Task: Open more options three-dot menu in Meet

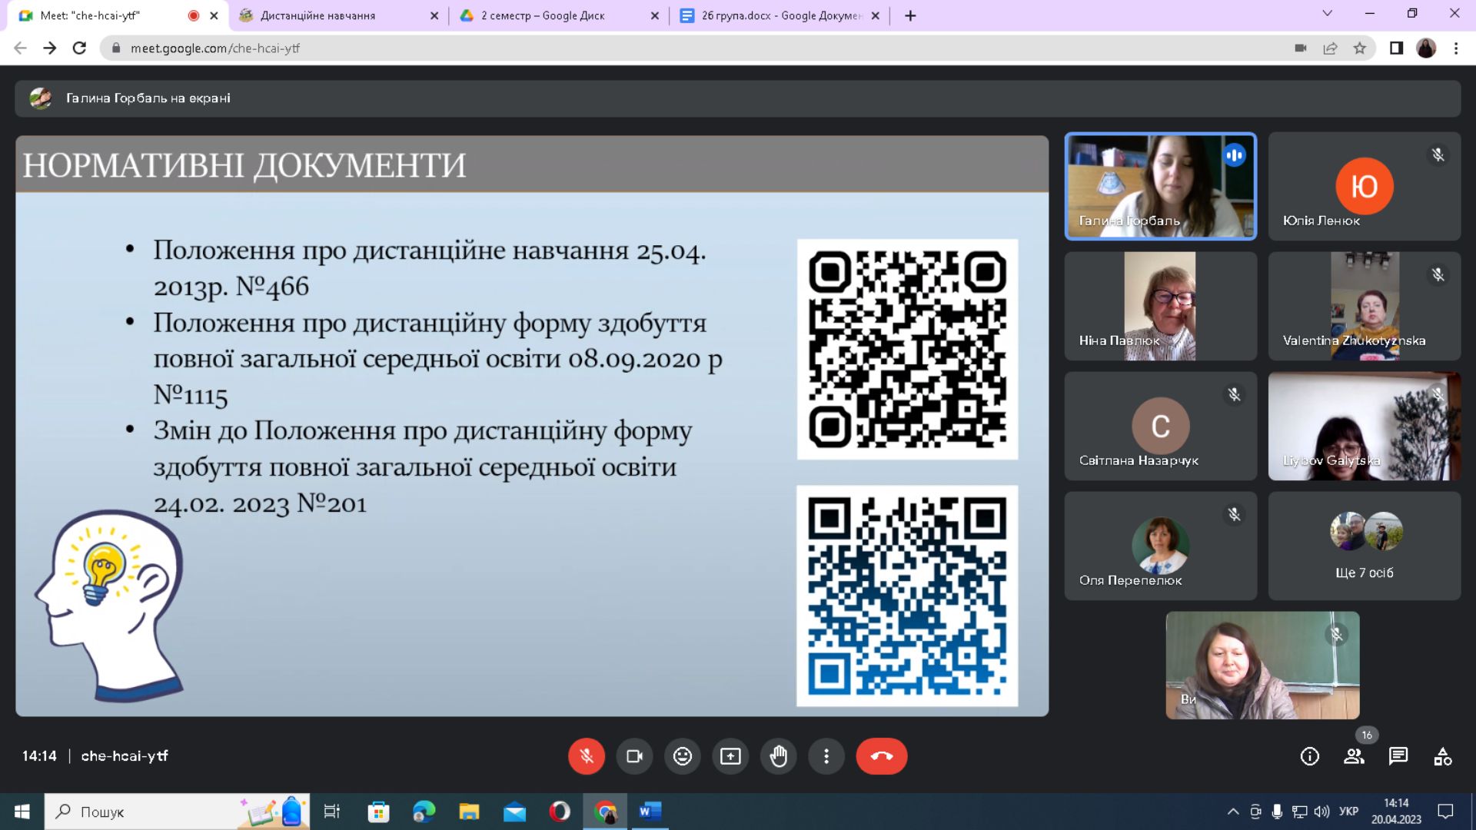Action: click(x=826, y=756)
